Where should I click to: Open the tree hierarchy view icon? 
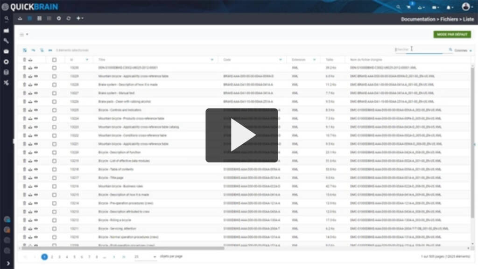pos(21,18)
